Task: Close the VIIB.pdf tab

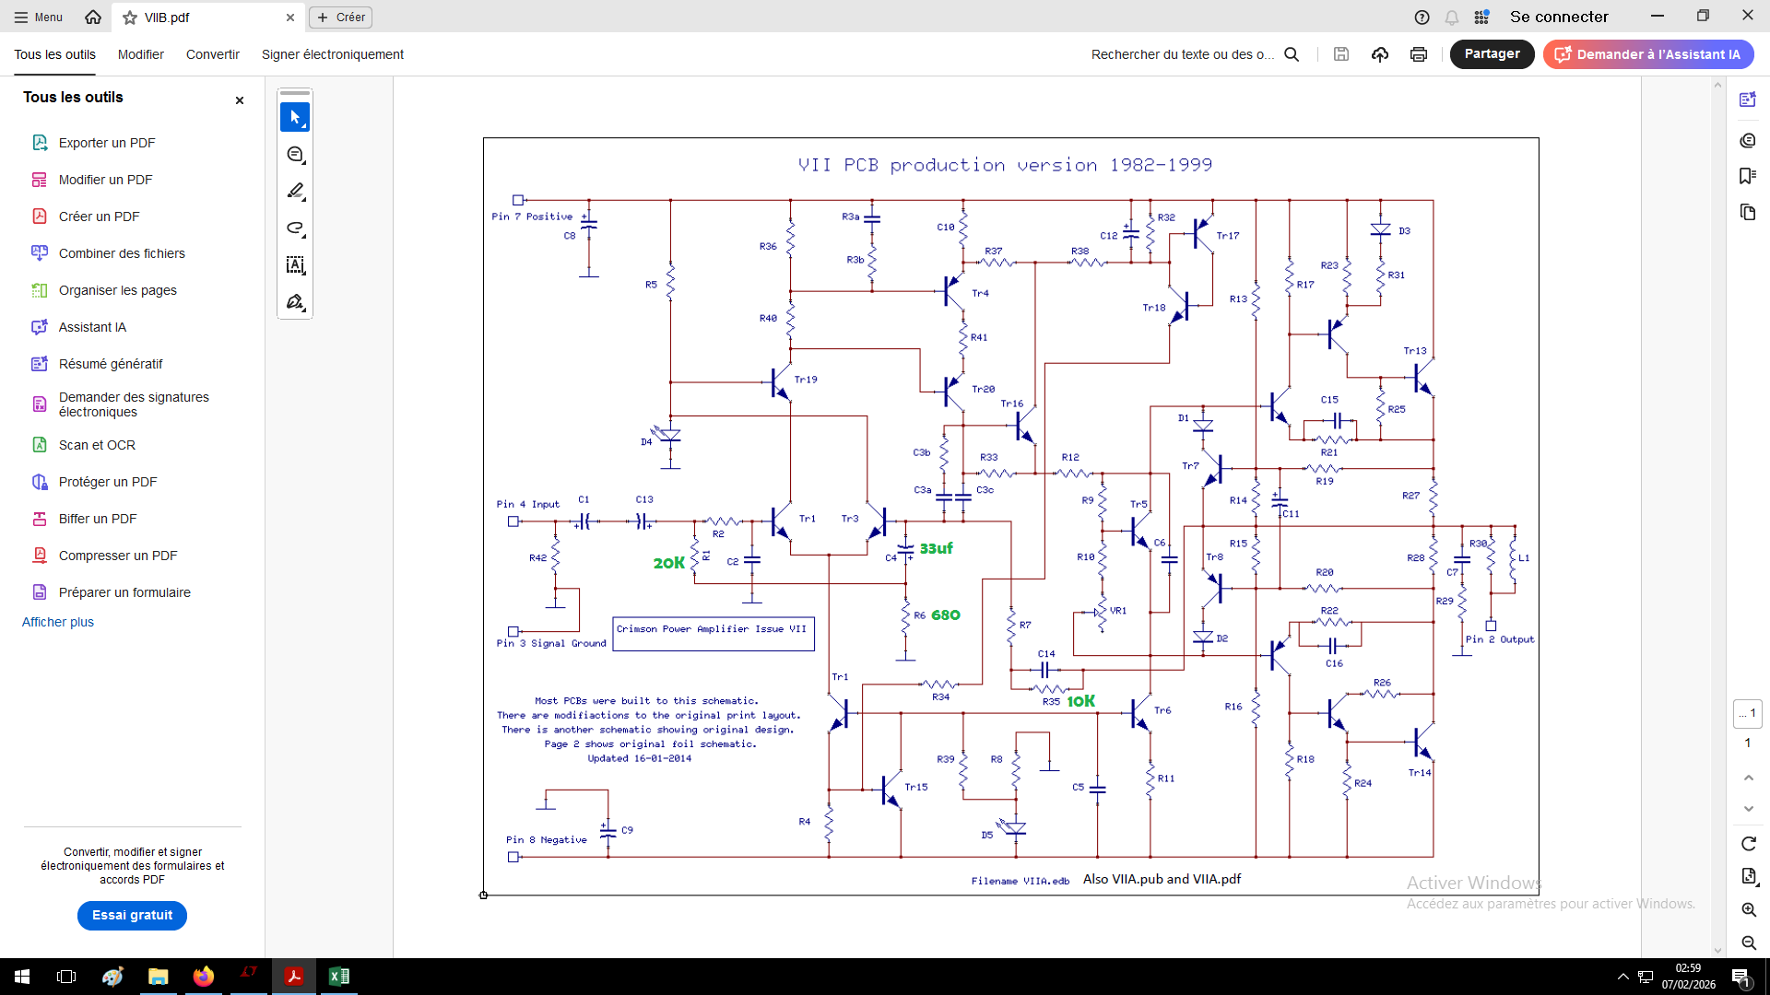Action: click(290, 18)
